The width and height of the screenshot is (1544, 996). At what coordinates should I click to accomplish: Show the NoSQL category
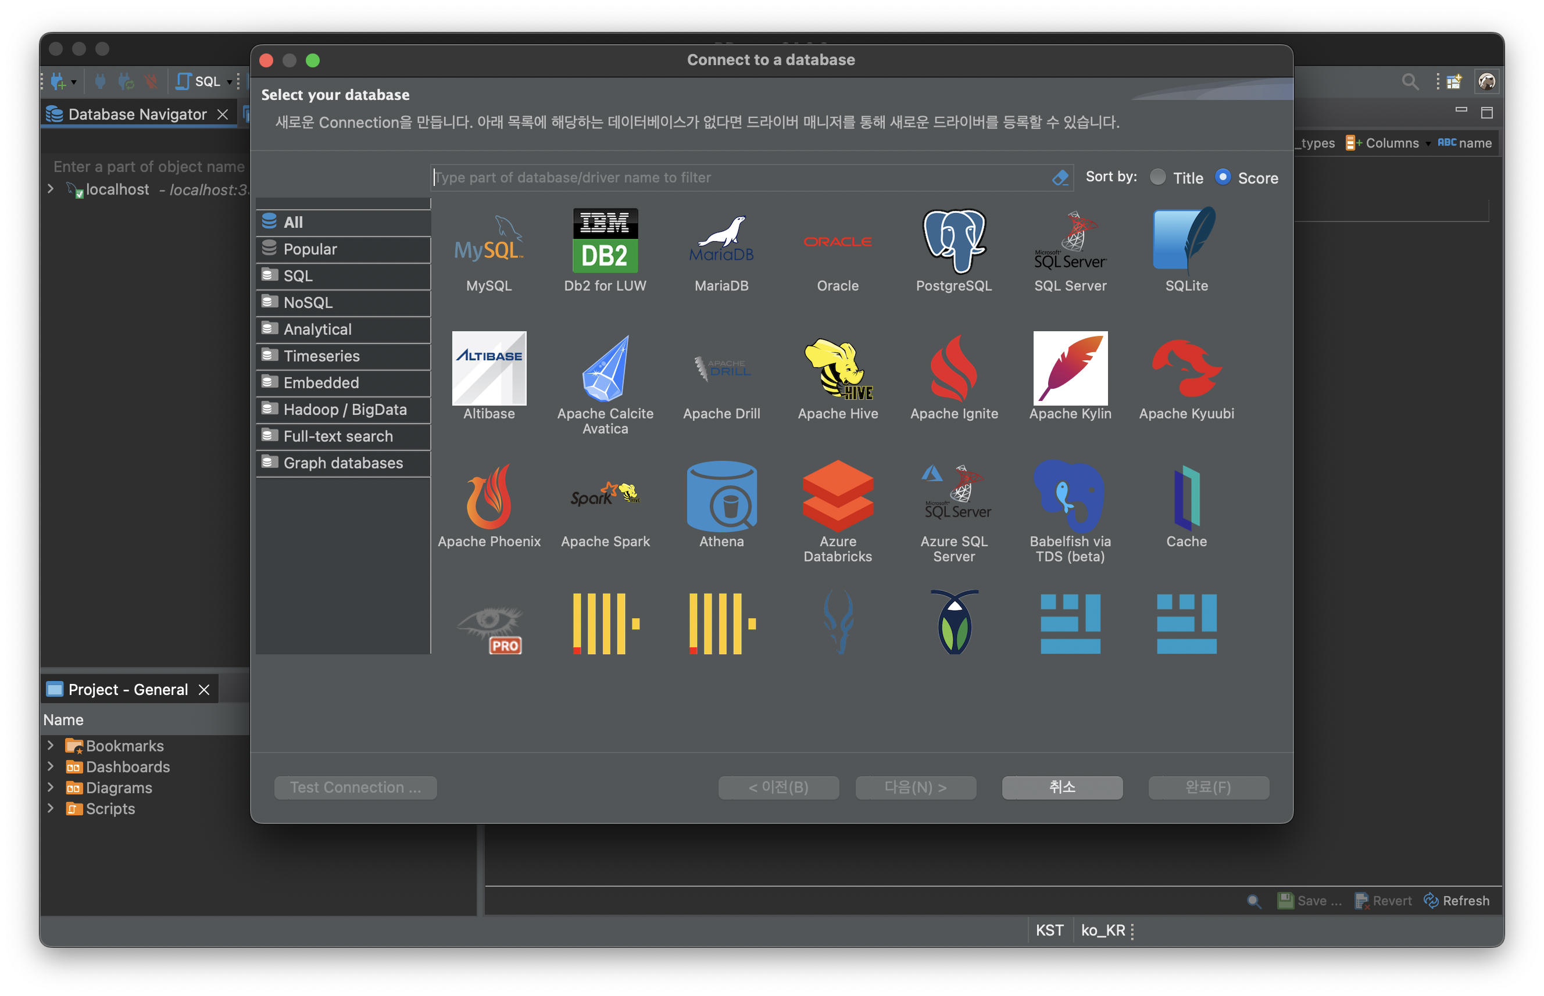pos(308,303)
